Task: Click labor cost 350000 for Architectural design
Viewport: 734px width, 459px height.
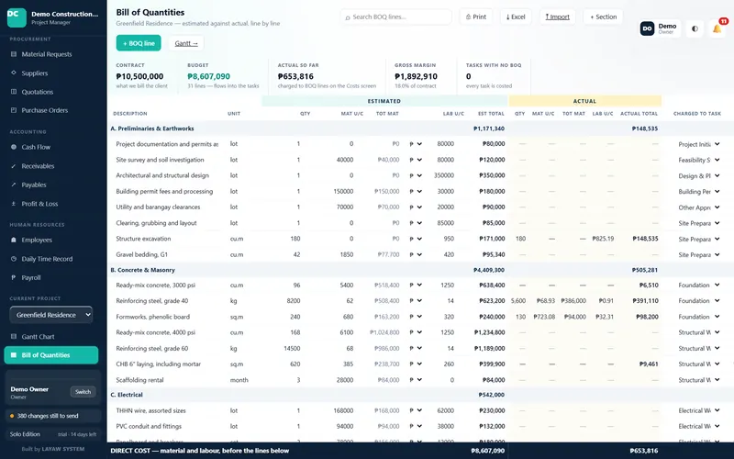Action: pyautogui.click(x=444, y=175)
